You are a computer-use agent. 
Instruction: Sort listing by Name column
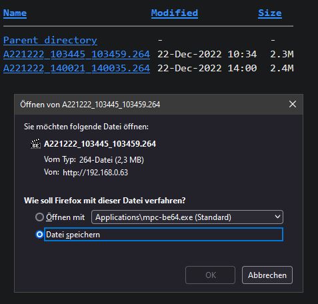pos(15,13)
